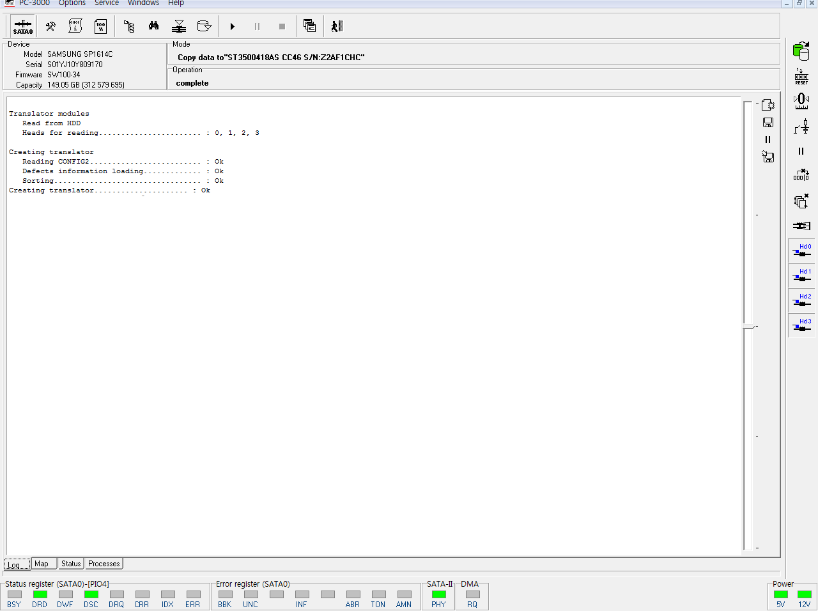Toggle the Hd 1 head selector
Screen dimensions: 818x611
tap(801, 275)
